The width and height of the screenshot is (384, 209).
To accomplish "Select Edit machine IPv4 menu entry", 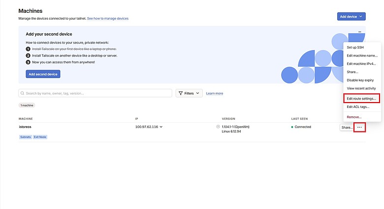I will (361, 64).
